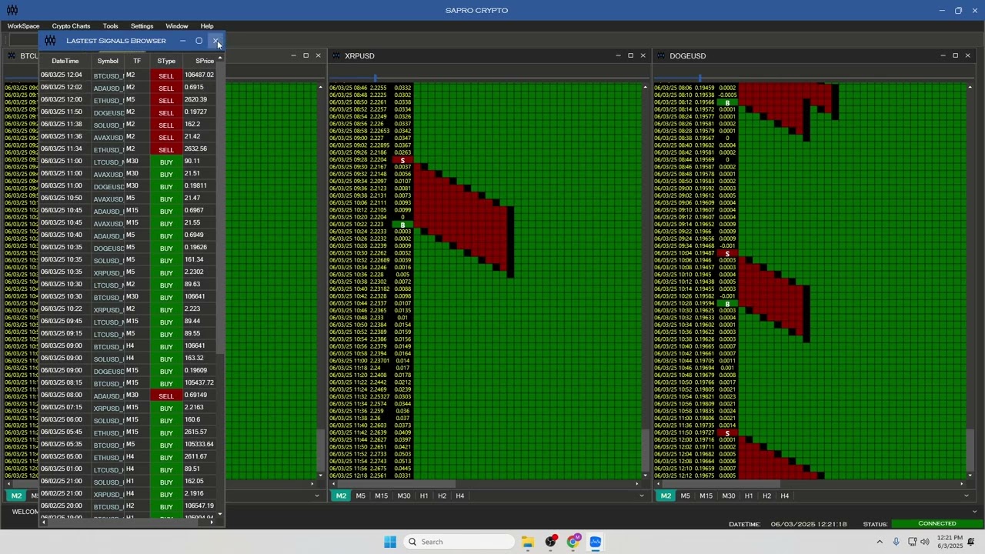Image resolution: width=985 pixels, height=554 pixels.
Task: Click the chevron above the status bar
Action: click(x=974, y=511)
